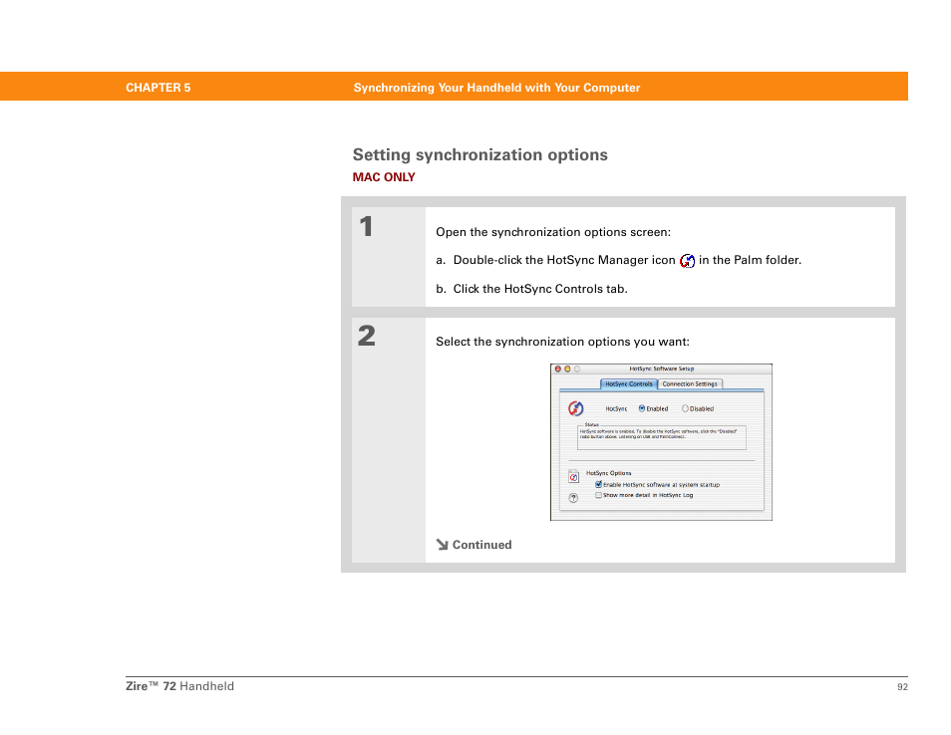
Task: Click the HotSync Options document icon
Action: [x=573, y=476]
